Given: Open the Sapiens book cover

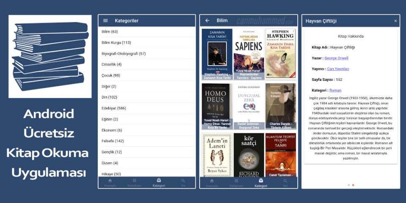Looking at the screenshot, I should pos(249,54).
